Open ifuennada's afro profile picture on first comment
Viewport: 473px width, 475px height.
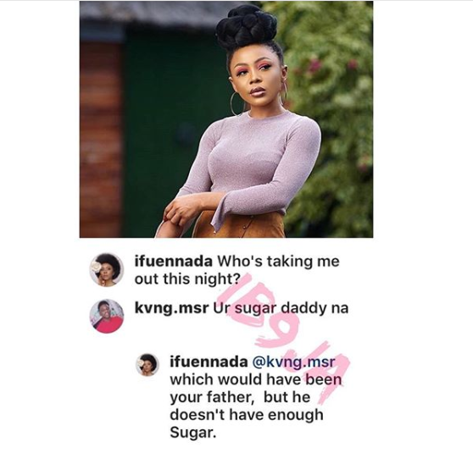[x=107, y=269]
